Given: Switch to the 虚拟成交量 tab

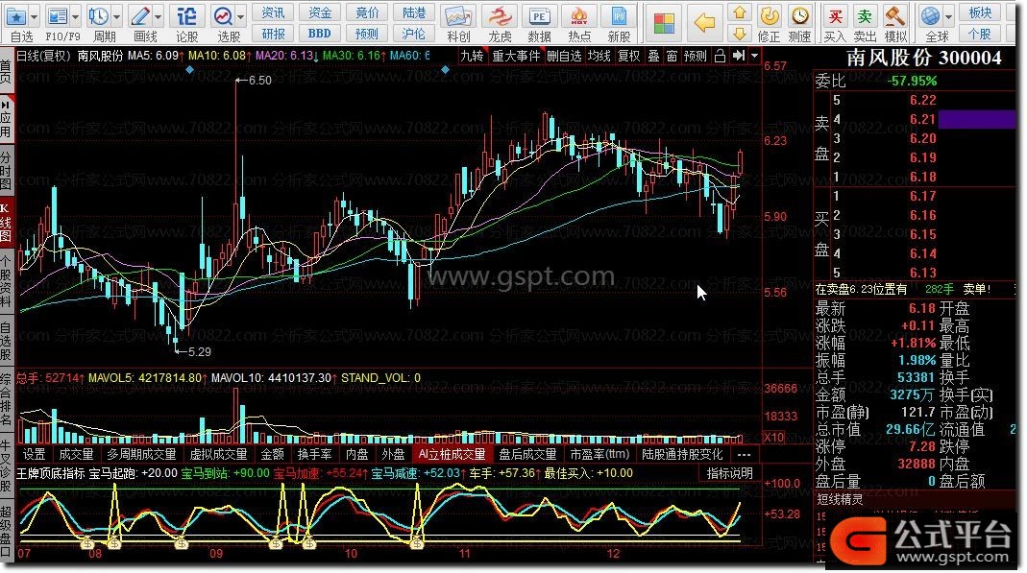Looking at the screenshot, I should pos(219,454).
